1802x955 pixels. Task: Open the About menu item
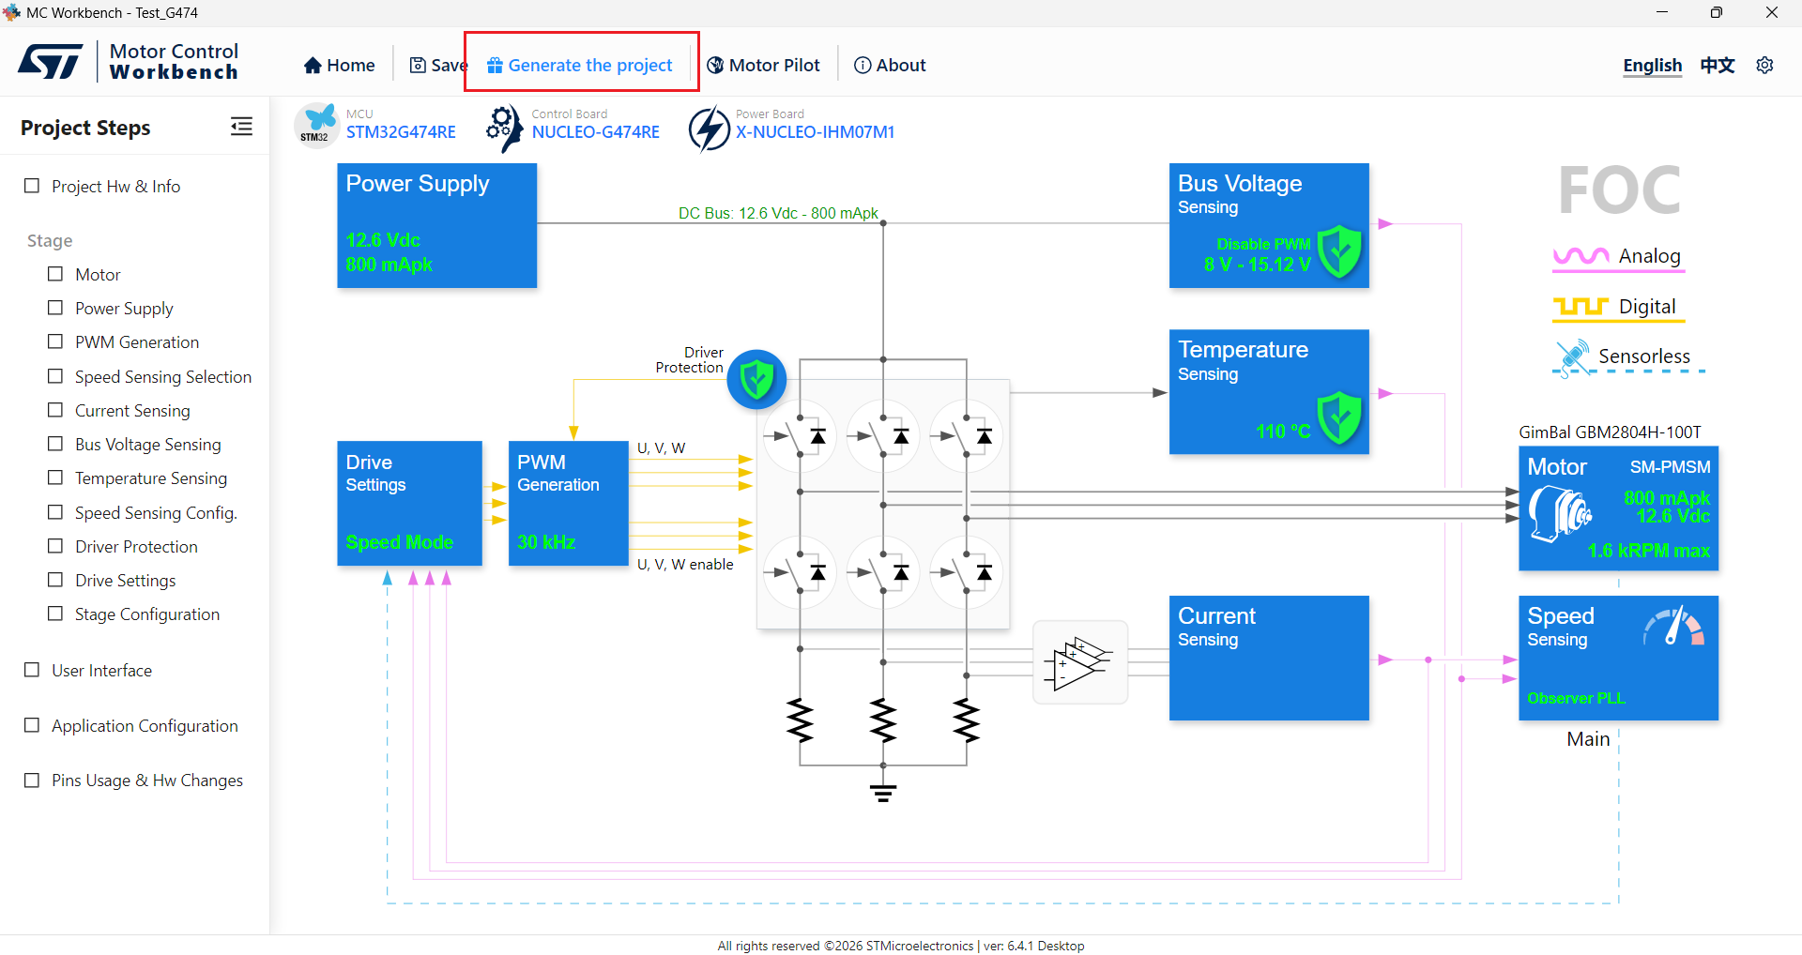(x=890, y=66)
